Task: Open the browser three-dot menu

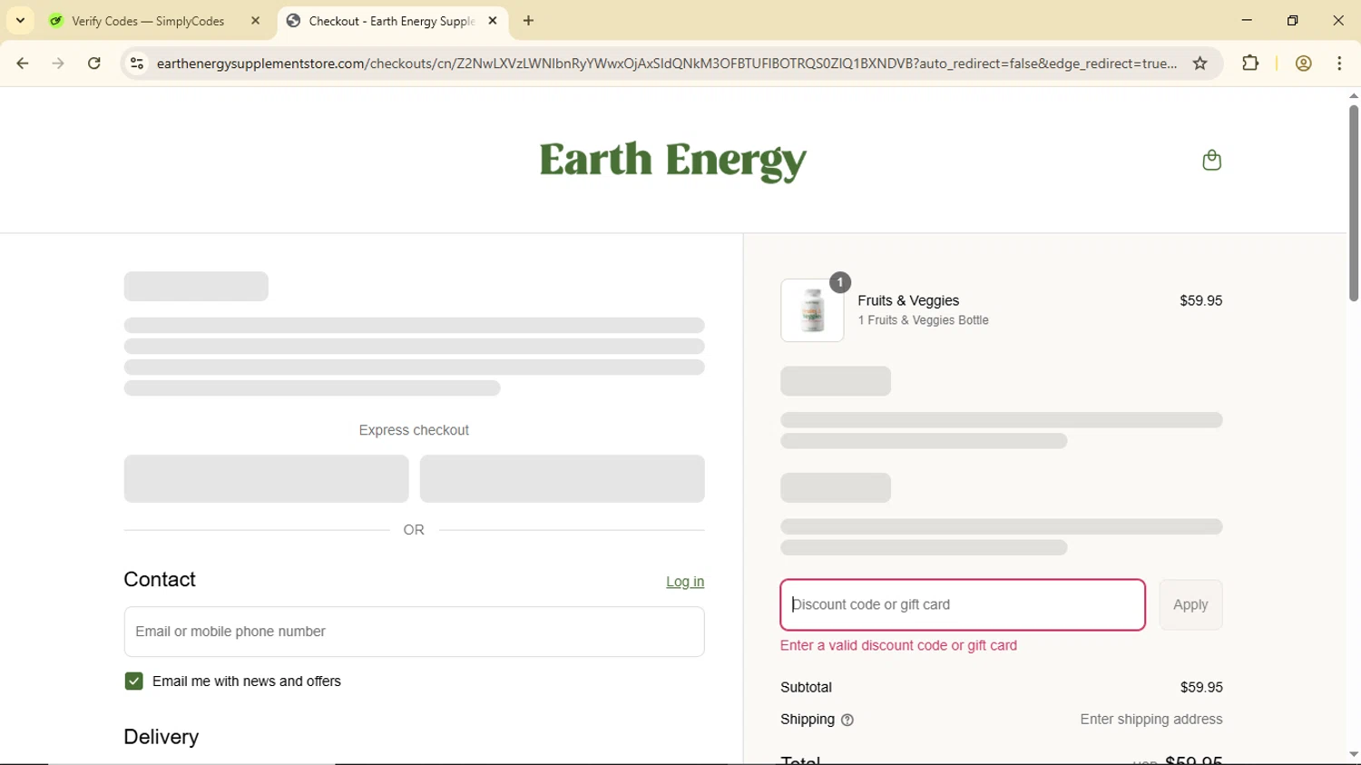Action: [1340, 64]
